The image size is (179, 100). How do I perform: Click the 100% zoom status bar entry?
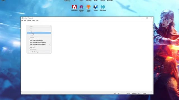click(x=128, y=94)
